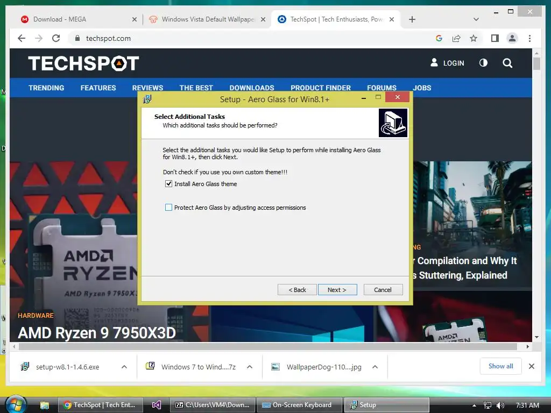This screenshot has width=551, height=413.
Task: Switch to Setup taskbar button
Action: [386, 405]
